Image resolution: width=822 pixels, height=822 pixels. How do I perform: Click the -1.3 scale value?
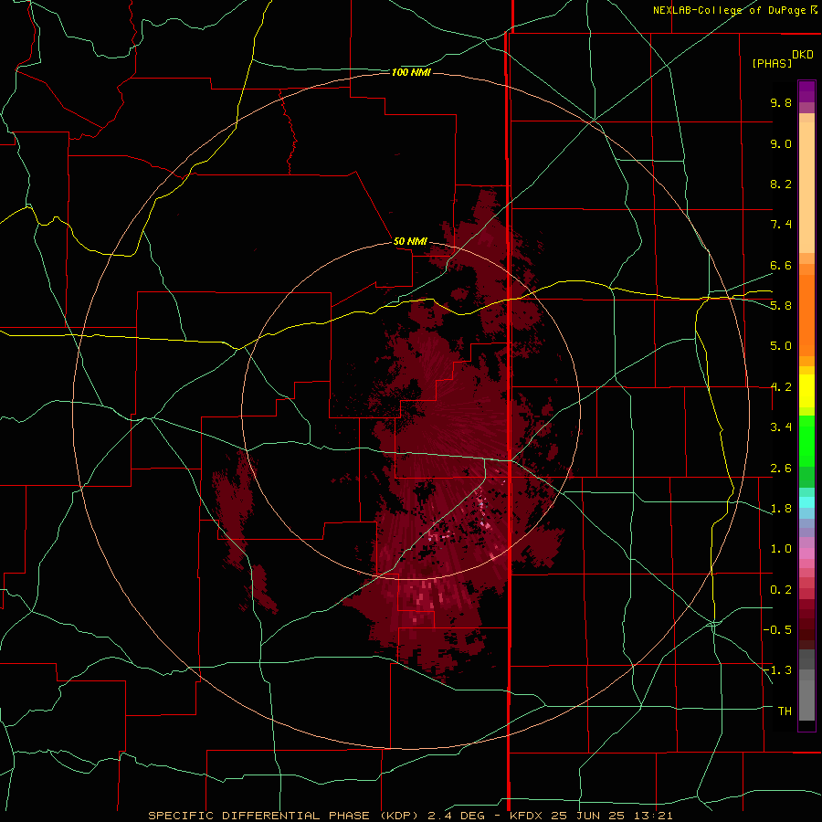tap(777, 670)
